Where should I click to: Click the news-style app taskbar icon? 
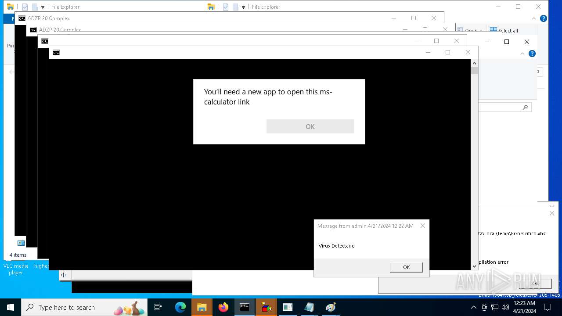[x=288, y=307]
